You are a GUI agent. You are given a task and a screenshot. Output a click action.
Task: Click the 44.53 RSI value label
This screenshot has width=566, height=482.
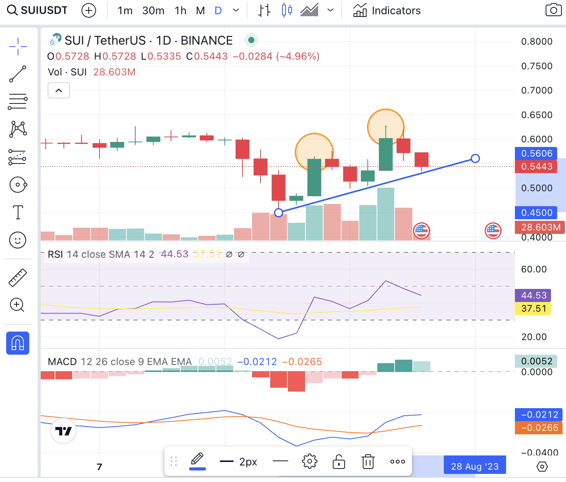533,295
